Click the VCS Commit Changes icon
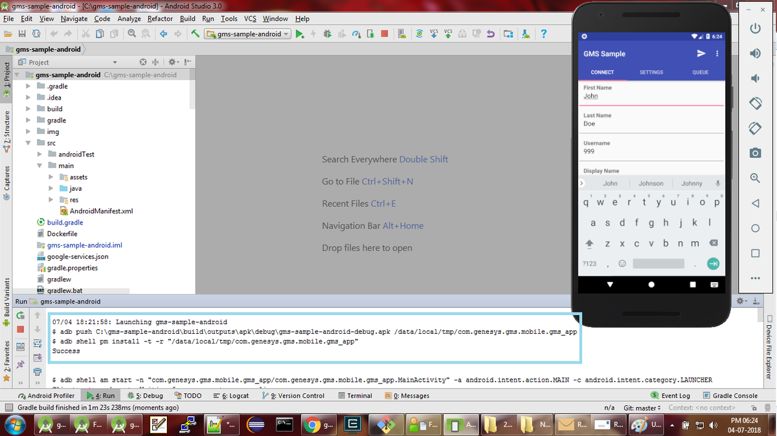This screenshot has height=436, width=777. (x=448, y=34)
